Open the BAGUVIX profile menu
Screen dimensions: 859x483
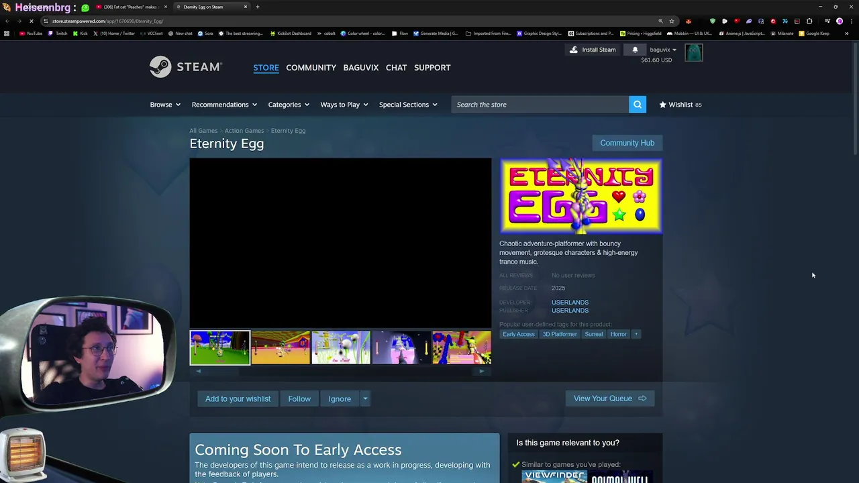[361, 67]
